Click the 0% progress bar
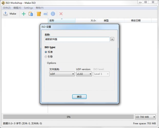The height and width of the screenshot is (128, 159). tap(68, 117)
